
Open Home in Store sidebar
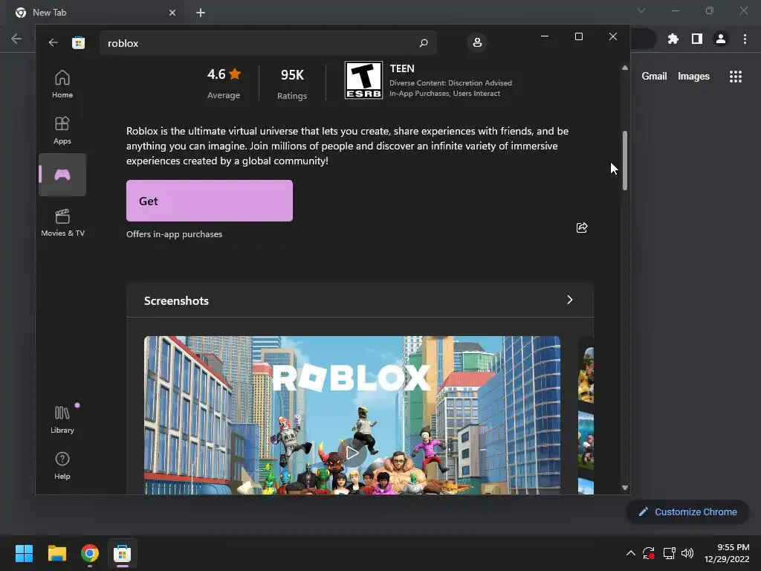[x=62, y=84]
